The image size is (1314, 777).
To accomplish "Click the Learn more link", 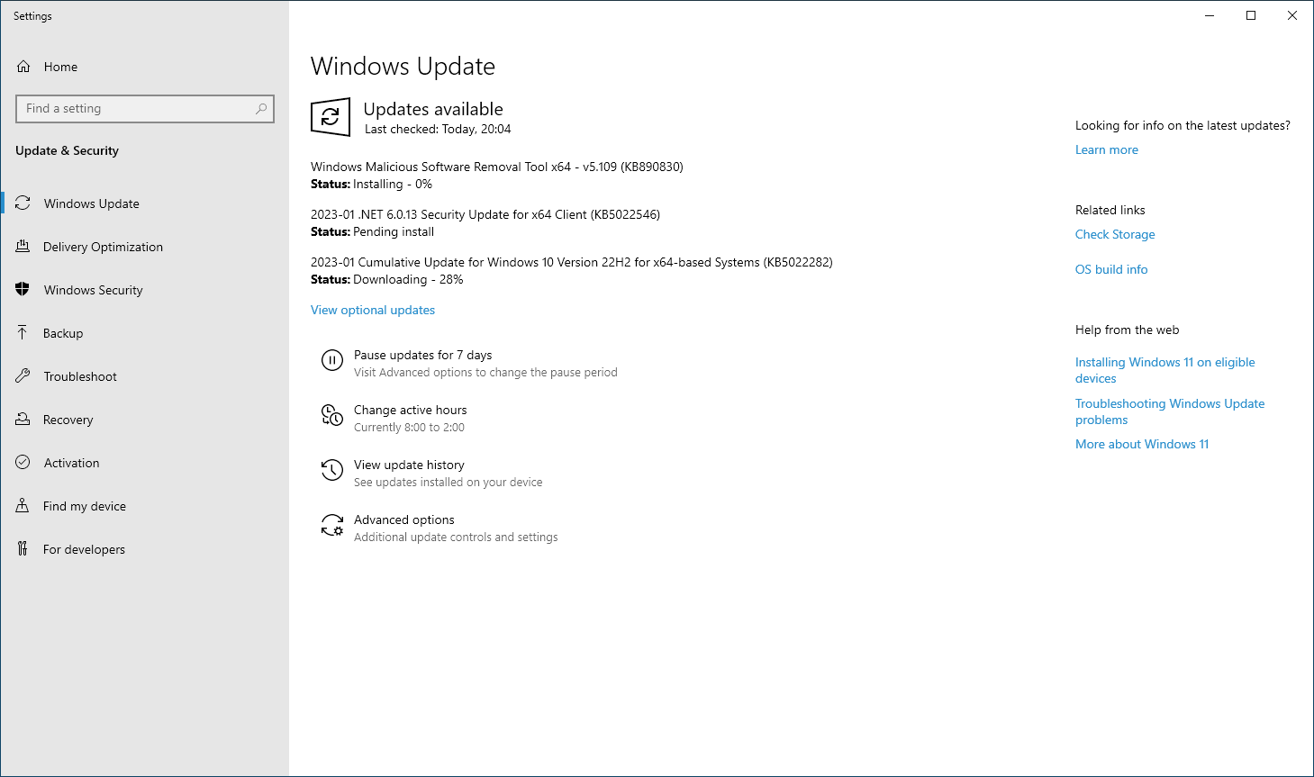I will click(1107, 149).
